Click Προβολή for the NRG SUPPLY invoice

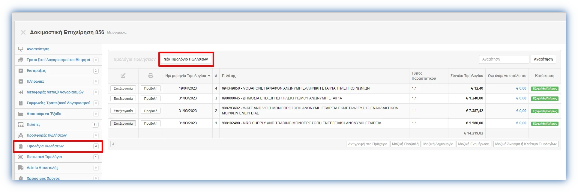[151, 123]
